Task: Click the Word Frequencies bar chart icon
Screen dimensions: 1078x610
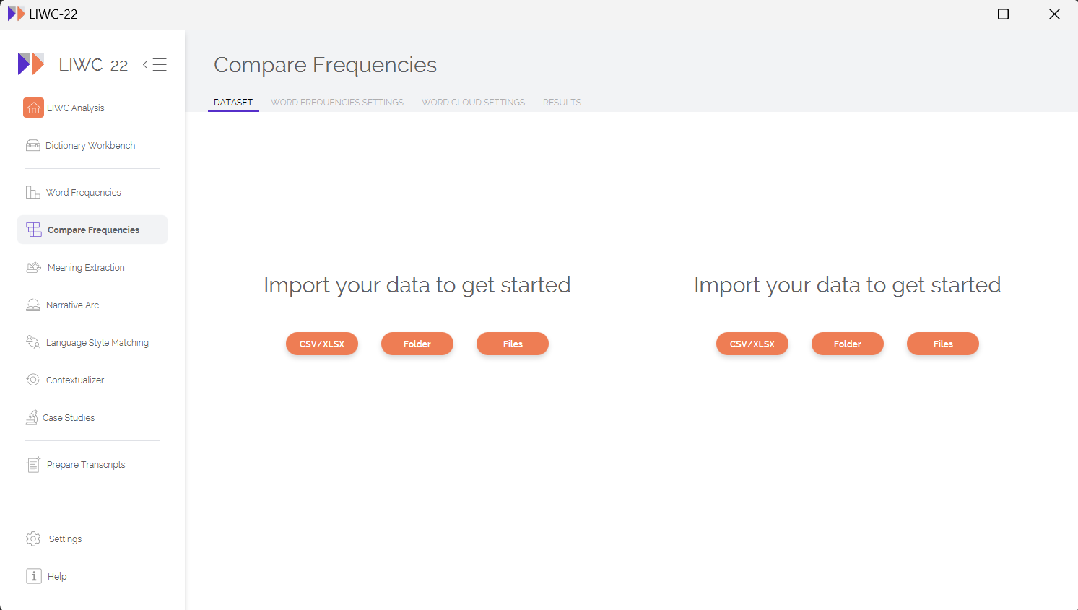Action: 33,192
